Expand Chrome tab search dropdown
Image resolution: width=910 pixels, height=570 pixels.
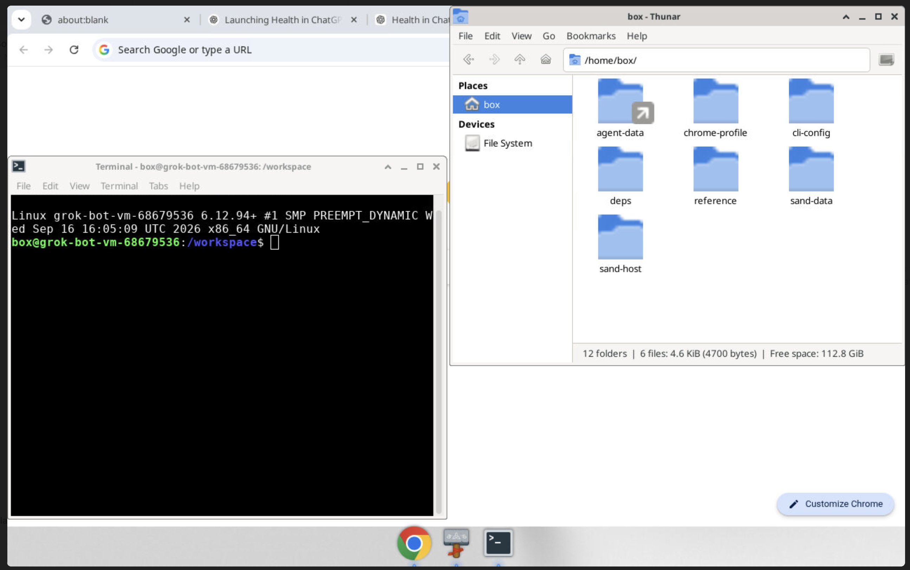pos(21,20)
